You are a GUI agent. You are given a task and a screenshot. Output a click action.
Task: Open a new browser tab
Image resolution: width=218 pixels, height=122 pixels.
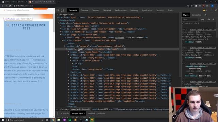pyautogui.click(x=58, y=2)
